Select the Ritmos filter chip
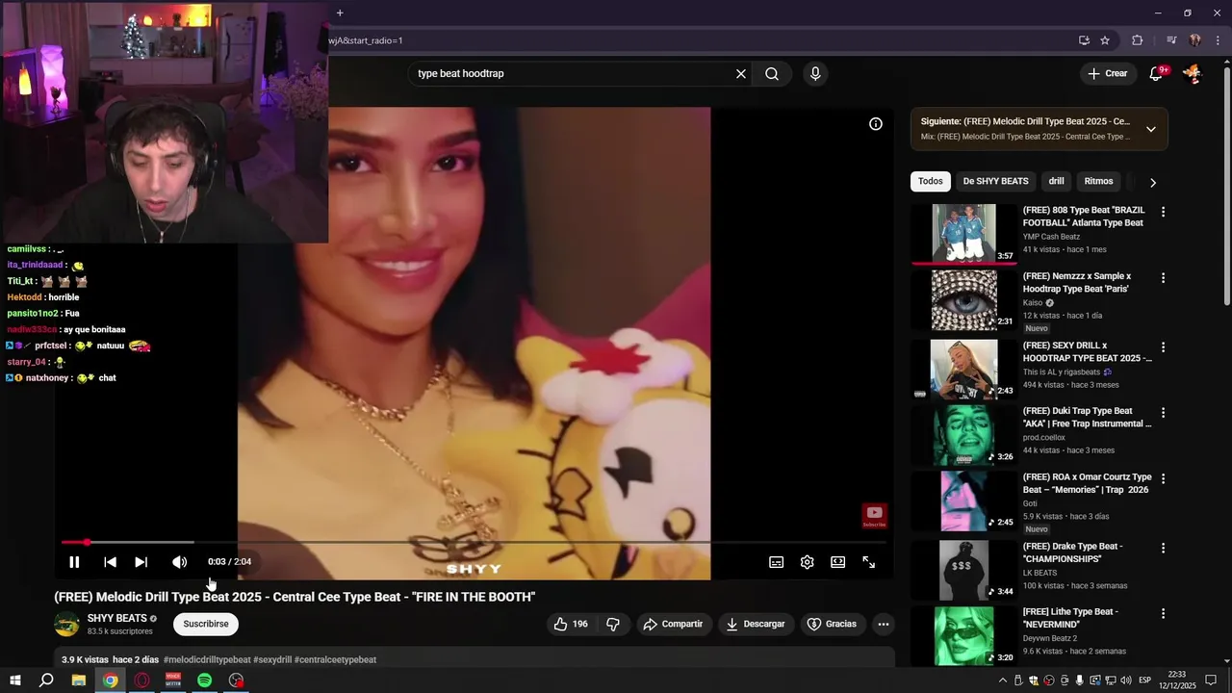 tap(1098, 181)
